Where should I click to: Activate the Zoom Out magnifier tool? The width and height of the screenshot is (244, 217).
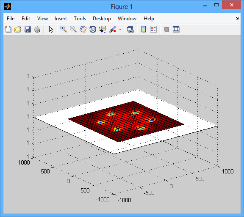click(73, 29)
